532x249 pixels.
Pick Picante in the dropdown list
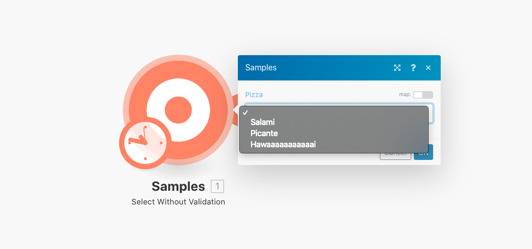(x=264, y=133)
